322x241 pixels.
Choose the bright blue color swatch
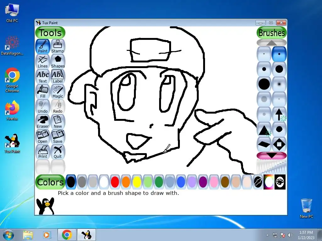[x=181, y=182]
